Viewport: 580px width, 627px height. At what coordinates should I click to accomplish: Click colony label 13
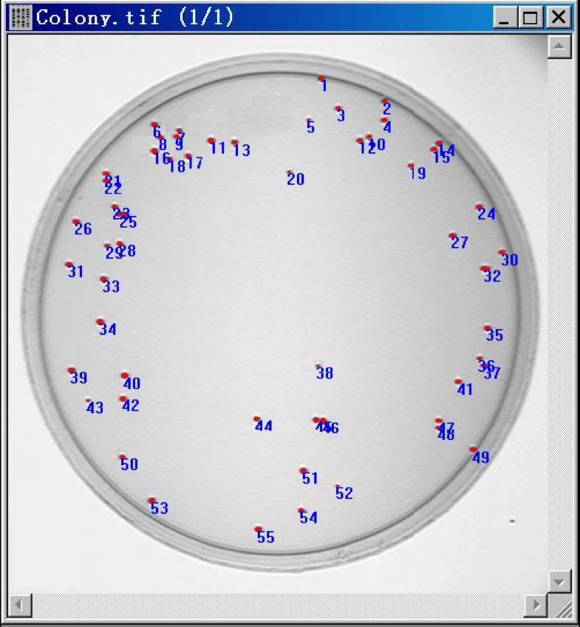point(242,150)
